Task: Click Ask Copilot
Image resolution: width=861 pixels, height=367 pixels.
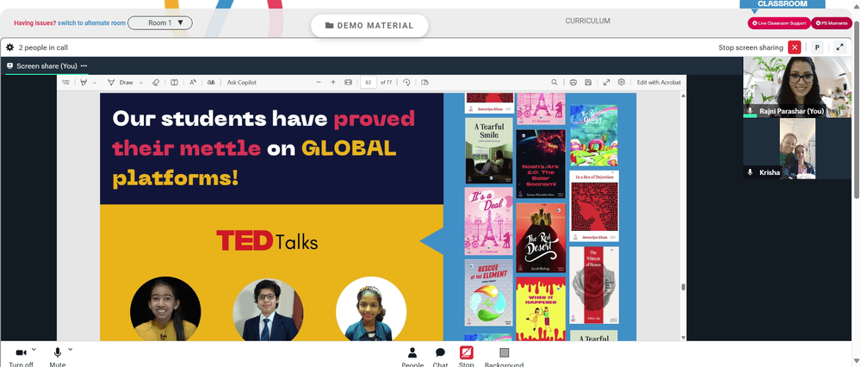Action: (242, 83)
